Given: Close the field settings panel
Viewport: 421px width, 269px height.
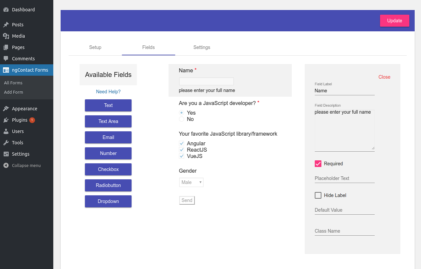Looking at the screenshot, I should (384, 77).
